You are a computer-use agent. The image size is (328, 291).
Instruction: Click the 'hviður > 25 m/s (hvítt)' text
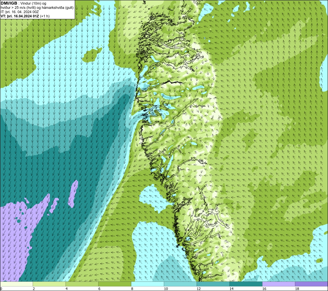coord(18,8)
